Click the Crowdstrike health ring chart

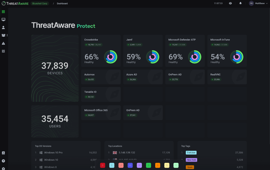click(x=110, y=57)
